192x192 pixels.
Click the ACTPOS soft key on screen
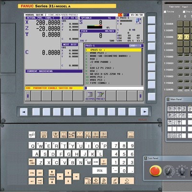90,96
